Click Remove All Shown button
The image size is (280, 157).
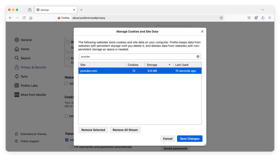point(125,130)
